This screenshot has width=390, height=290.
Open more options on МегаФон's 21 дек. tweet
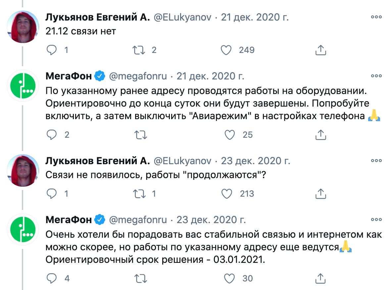[x=376, y=76]
